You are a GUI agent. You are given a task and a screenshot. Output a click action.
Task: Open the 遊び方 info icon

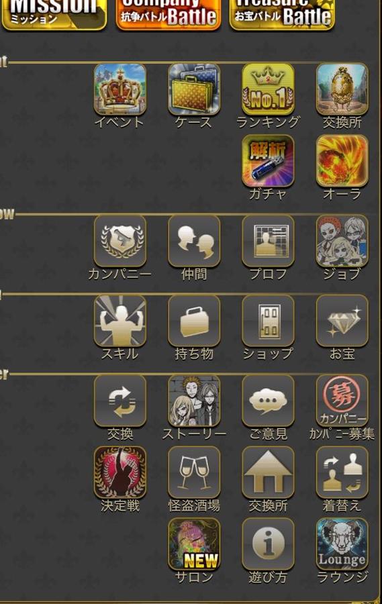[268, 544]
